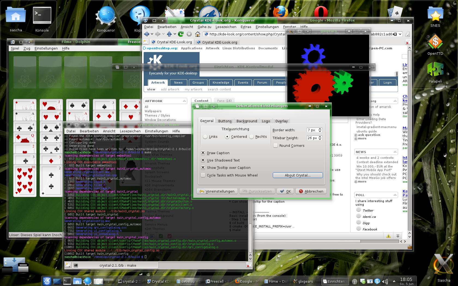Open the volume control in system tray
The image size is (458, 286).
coord(385,281)
